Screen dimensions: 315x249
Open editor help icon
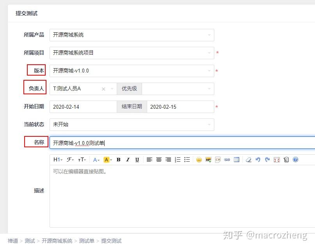(x=295, y=159)
